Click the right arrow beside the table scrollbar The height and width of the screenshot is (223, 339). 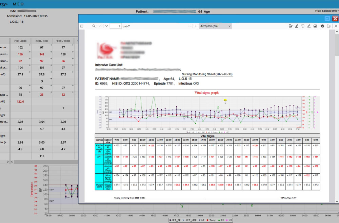tap(8, 162)
